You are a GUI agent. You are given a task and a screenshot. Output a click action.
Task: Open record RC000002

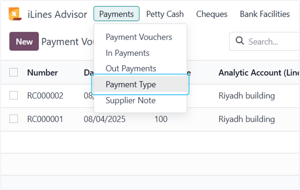point(45,96)
